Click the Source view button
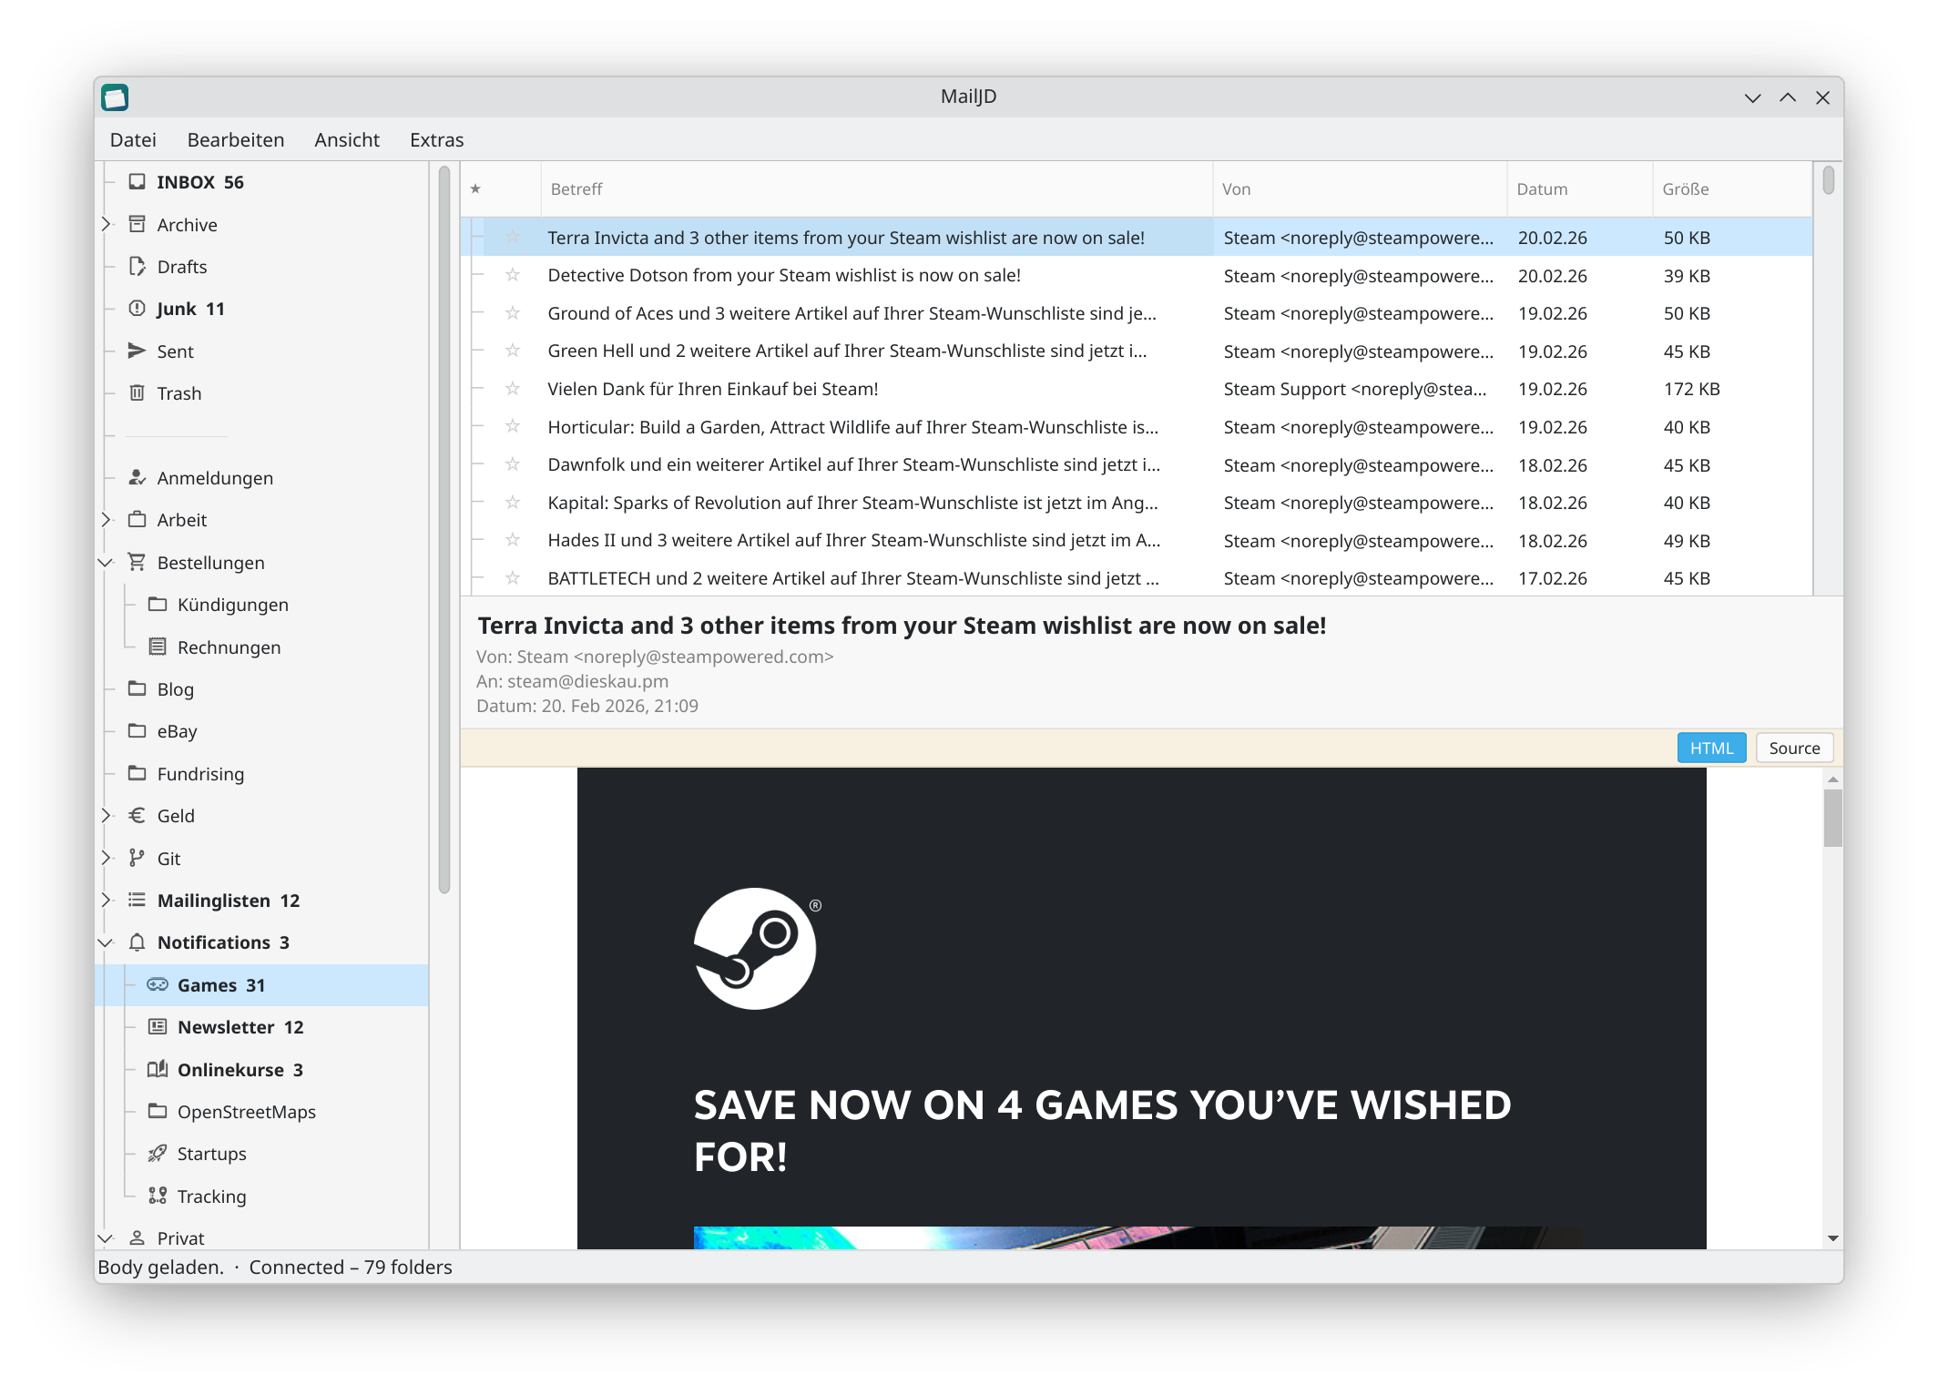The height and width of the screenshot is (1395, 1938). point(1794,747)
